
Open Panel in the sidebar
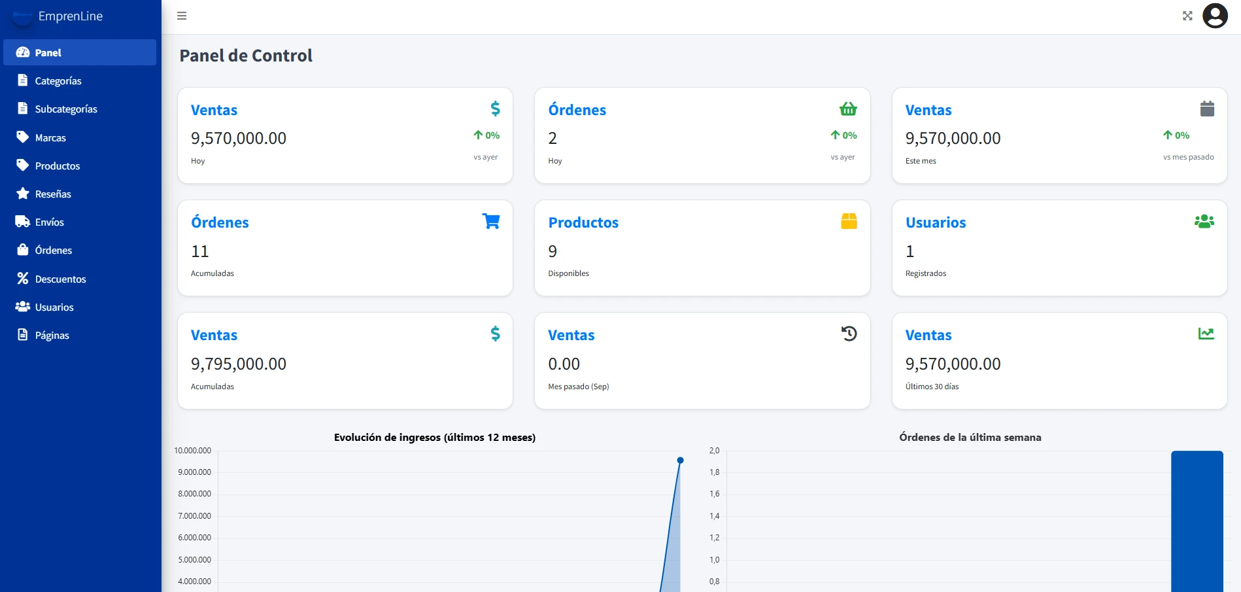(80, 52)
